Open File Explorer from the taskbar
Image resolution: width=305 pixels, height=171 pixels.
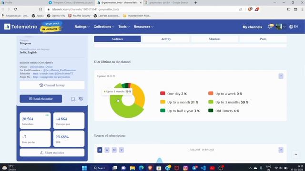pyautogui.click(x=132, y=168)
